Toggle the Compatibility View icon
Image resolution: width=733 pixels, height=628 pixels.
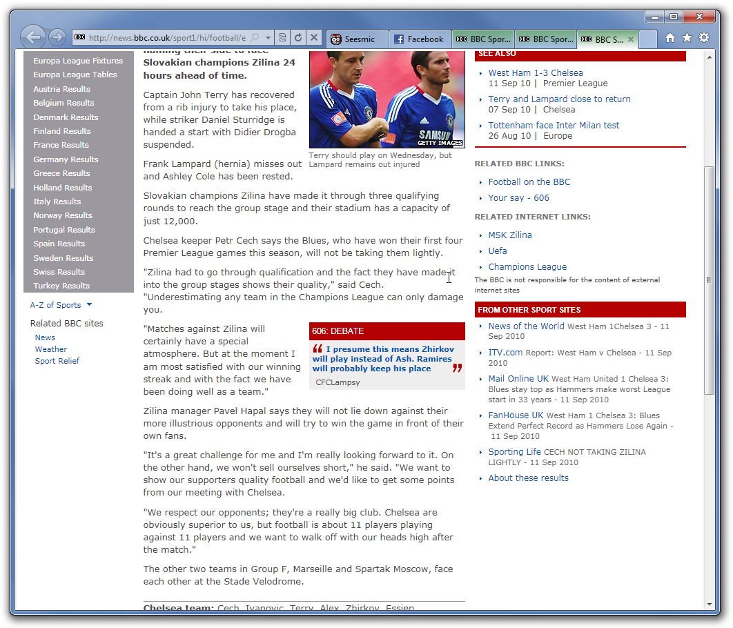(282, 37)
